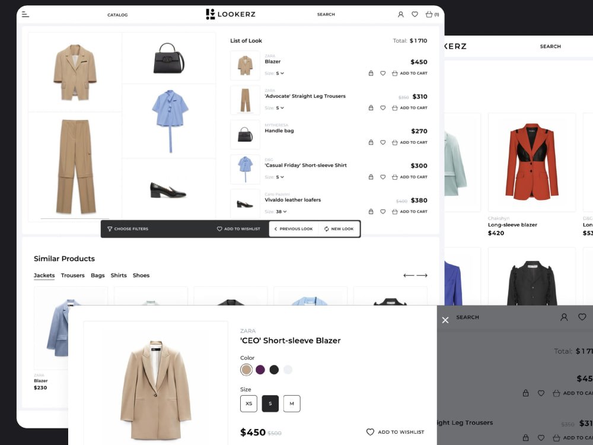Click Add to Wishlist in the dark toolbar
This screenshot has width=593, height=445.
click(x=238, y=229)
